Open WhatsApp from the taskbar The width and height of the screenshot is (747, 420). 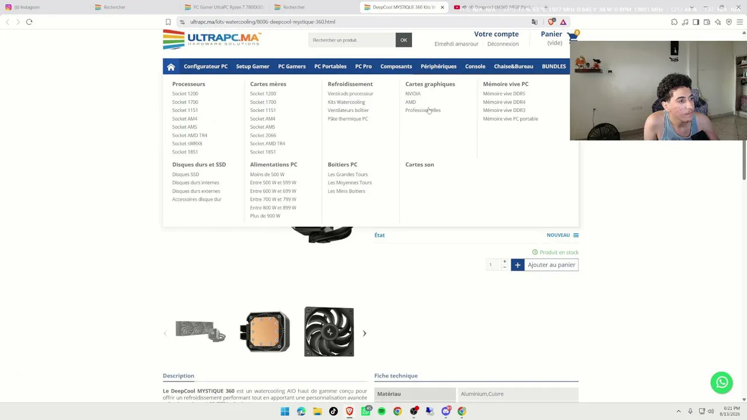366,411
